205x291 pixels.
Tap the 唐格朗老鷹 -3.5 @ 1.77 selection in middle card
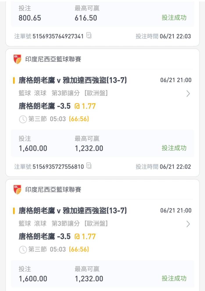57,106
